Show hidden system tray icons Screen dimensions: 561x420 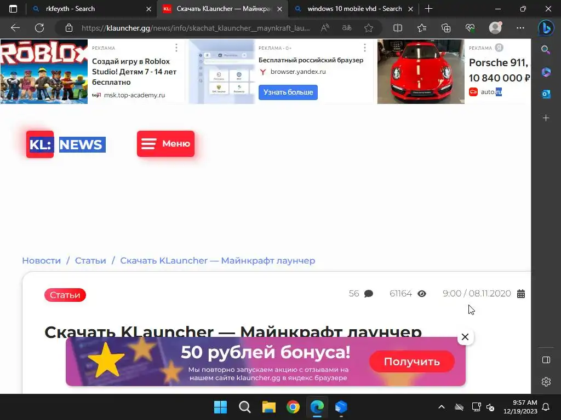pos(442,407)
